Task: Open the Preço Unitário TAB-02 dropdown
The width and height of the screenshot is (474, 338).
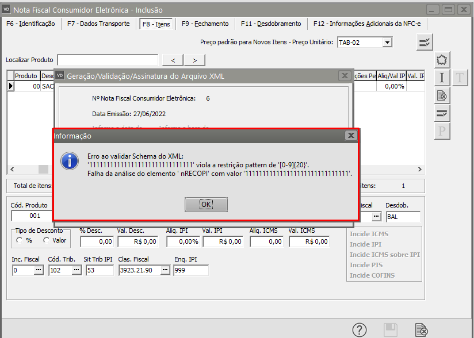Action: tap(387, 43)
